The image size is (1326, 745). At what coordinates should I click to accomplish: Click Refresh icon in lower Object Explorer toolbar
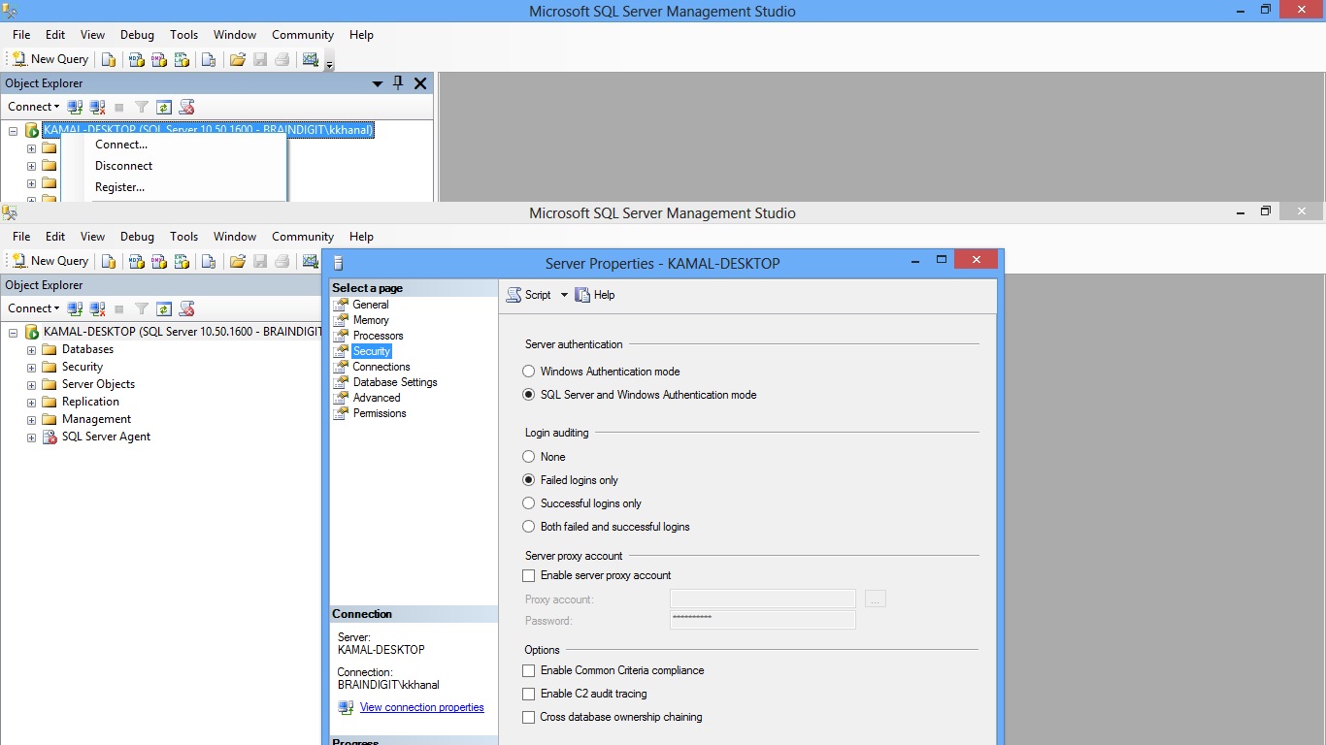(x=164, y=308)
